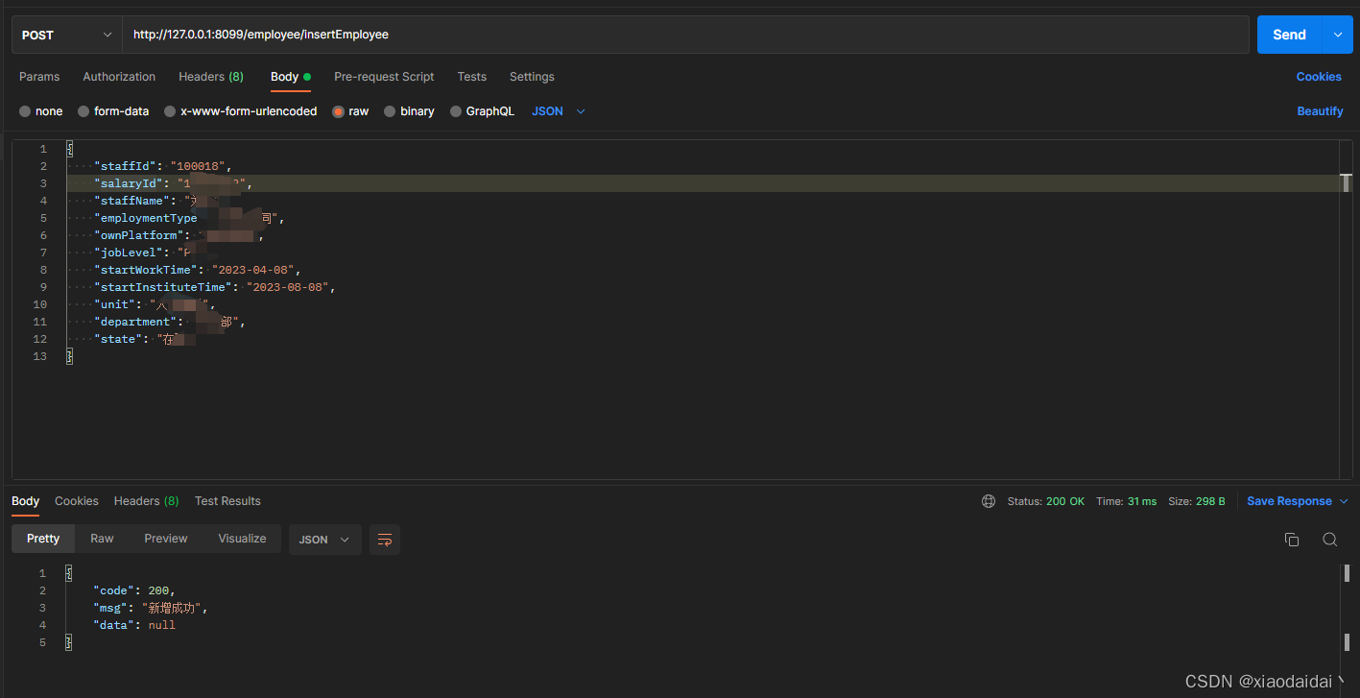Switch to the request Body tab

[291, 77]
